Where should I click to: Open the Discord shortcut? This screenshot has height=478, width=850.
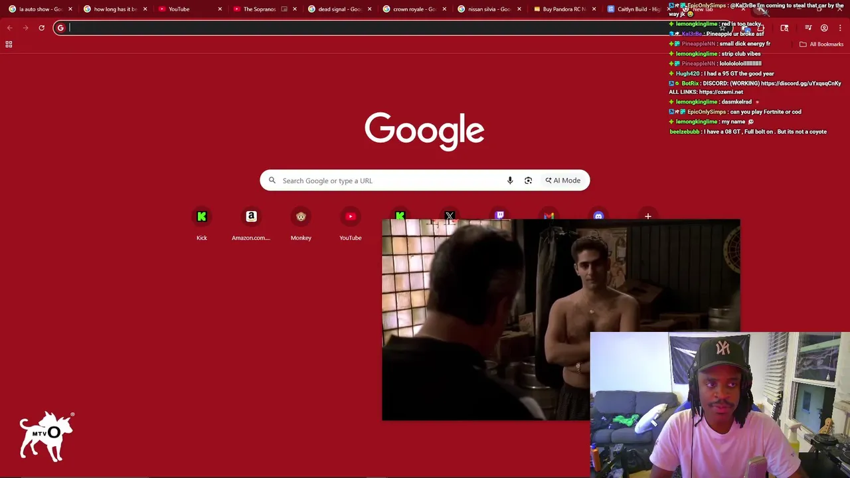[x=598, y=214]
